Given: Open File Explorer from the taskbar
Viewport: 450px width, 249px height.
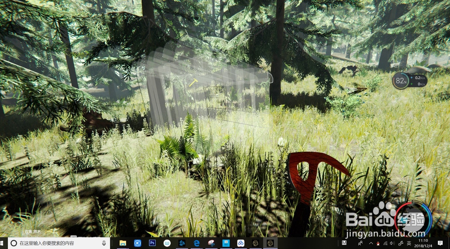Looking at the screenshot, I should (x=123, y=243).
